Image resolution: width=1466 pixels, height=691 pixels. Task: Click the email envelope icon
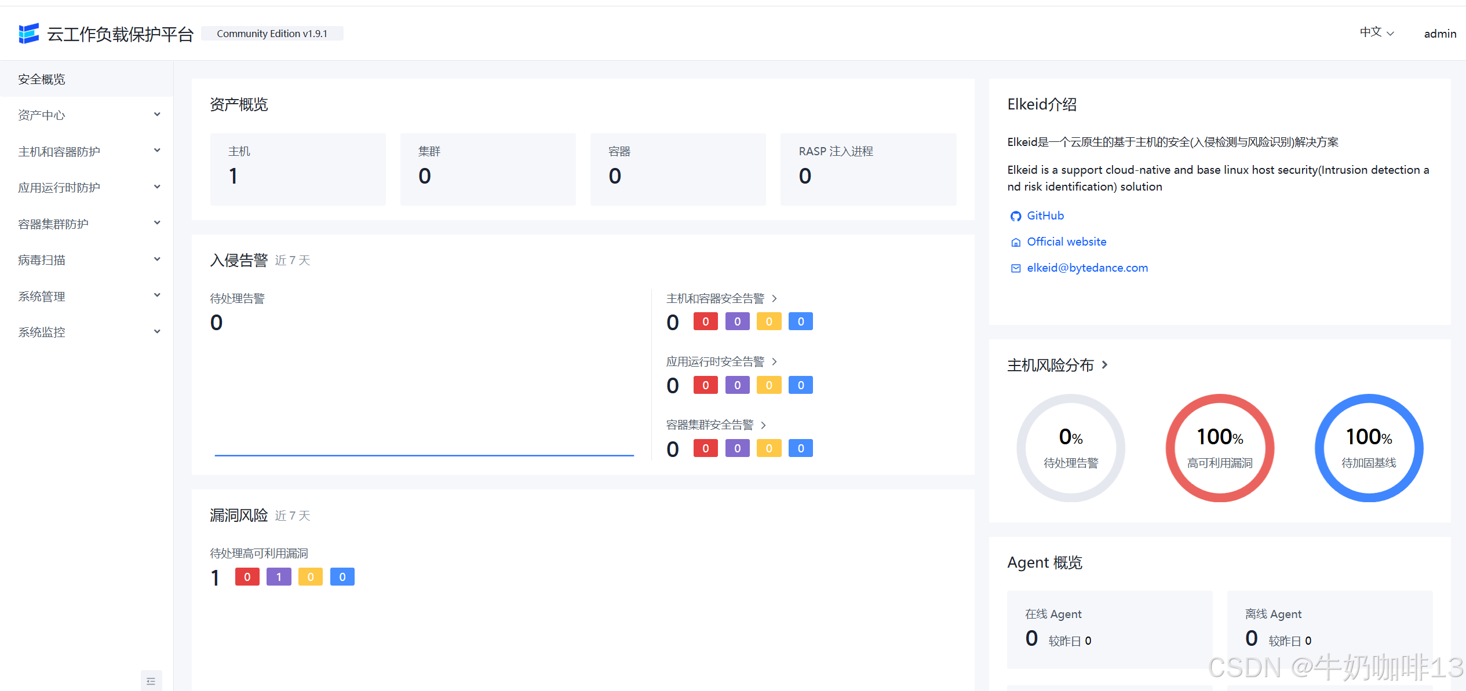tap(1015, 268)
